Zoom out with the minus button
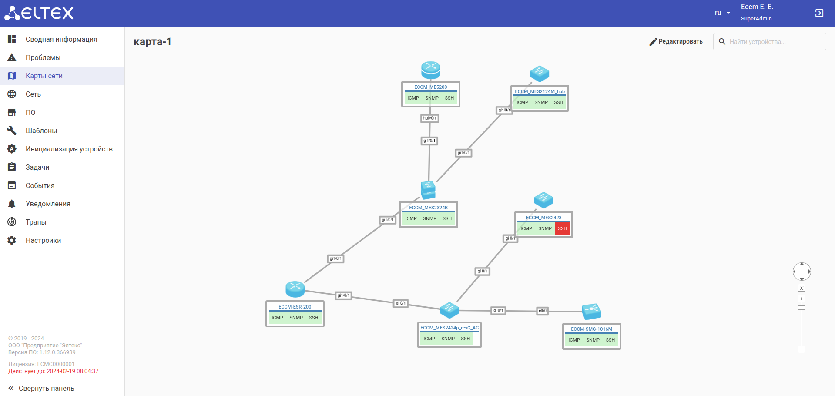The width and height of the screenshot is (835, 396). pos(801,349)
